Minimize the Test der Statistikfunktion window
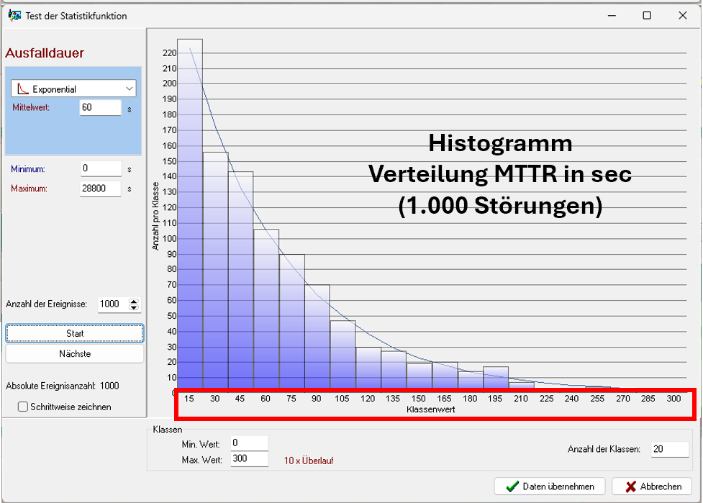The image size is (703, 503). (x=612, y=15)
